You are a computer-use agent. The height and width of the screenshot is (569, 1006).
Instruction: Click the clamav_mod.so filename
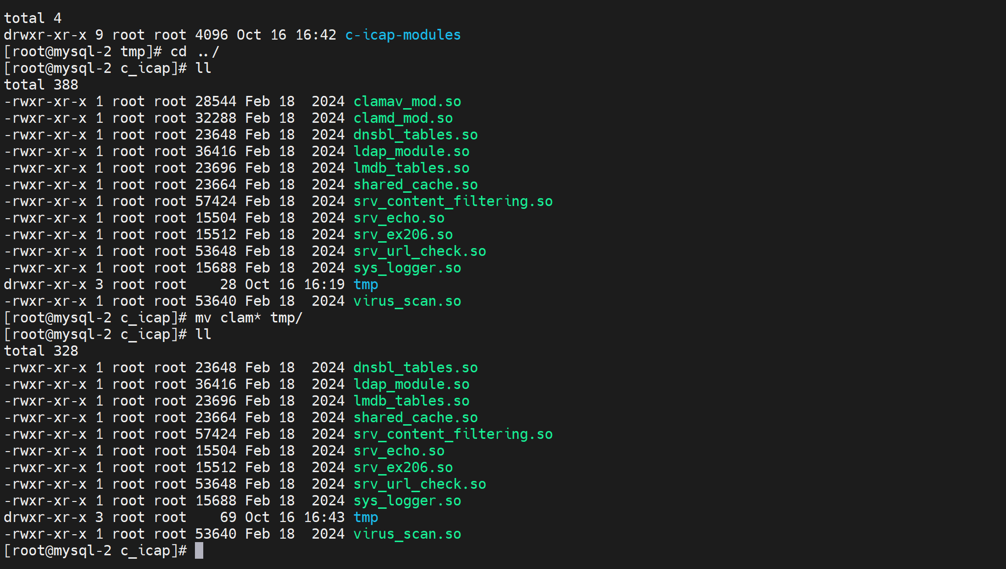407,102
